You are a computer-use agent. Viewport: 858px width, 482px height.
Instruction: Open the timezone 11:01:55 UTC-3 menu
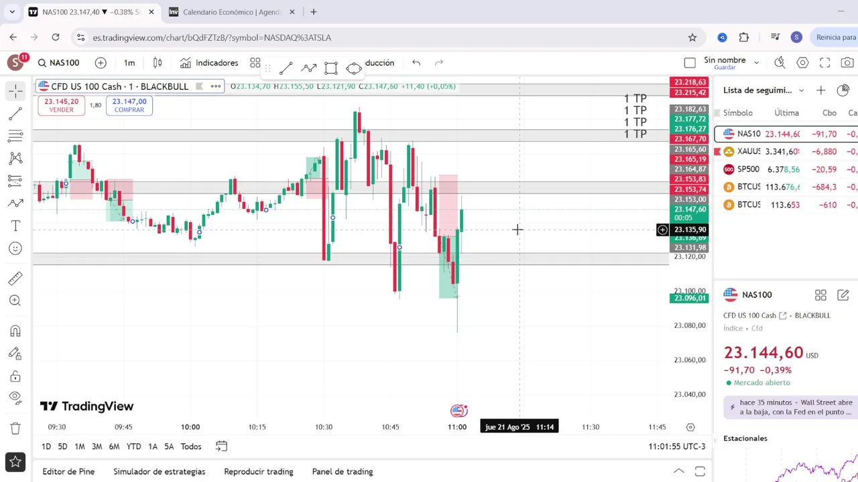coord(677,447)
